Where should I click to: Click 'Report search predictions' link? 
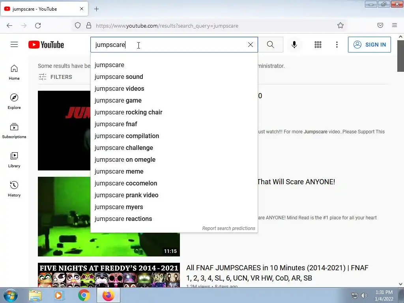click(228, 228)
